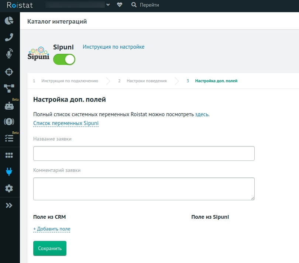Toggle off the Sipuni integration switch

tap(64, 59)
